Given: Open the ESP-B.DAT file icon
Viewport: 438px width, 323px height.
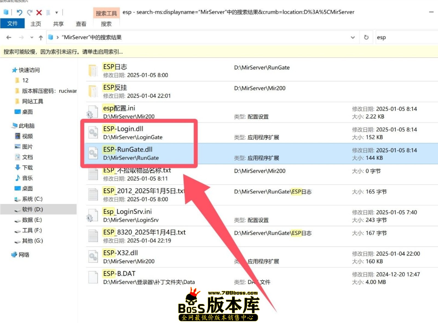Looking at the screenshot, I should coord(93,277).
